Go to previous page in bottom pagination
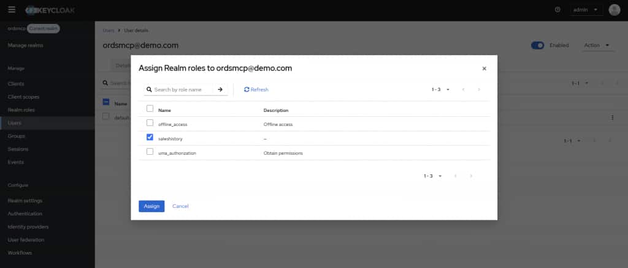Viewport: 628px width, 268px height. pos(456,176)
